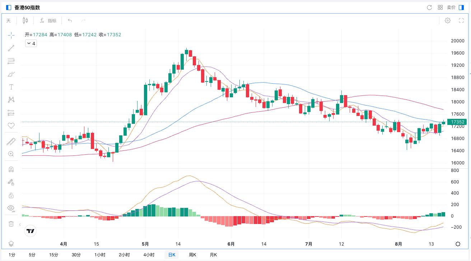Pick the brush drawing tool
Screen dimensions: 471x261
(x=11, y=74)
